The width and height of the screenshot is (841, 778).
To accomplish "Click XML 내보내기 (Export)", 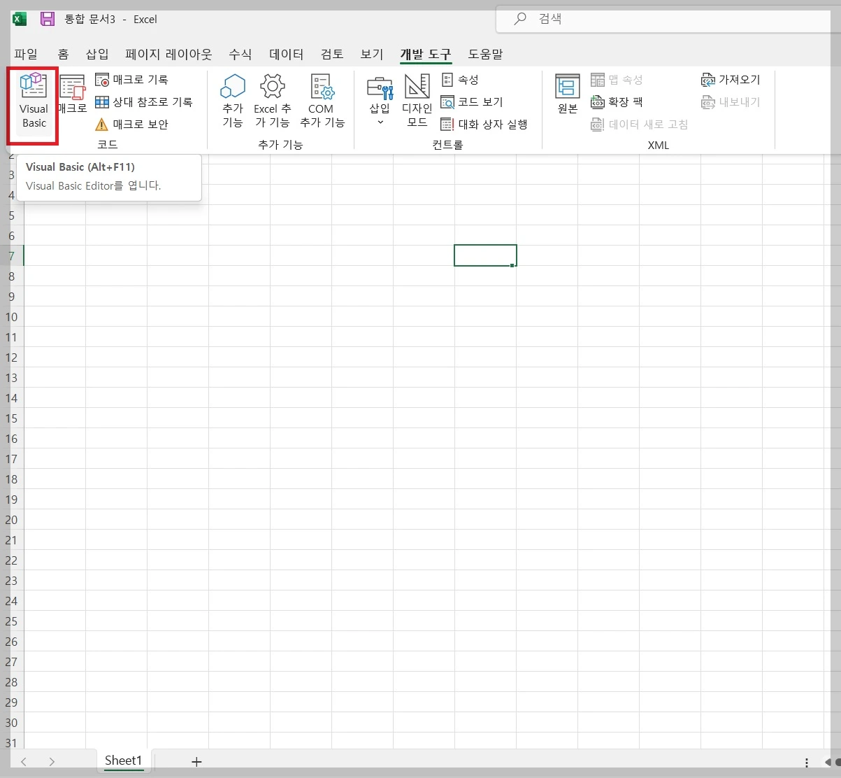I will pyautogui.click(x=731, y=102).
